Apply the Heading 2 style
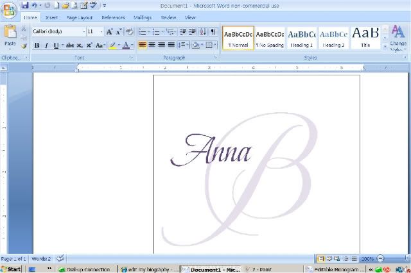 [x=333, y=38]
